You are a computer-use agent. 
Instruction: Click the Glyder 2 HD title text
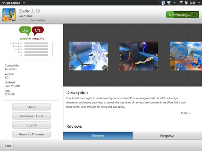[29, 11]
